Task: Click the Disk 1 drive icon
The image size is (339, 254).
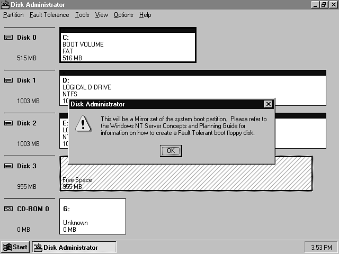Action: (x=8, y=80)
